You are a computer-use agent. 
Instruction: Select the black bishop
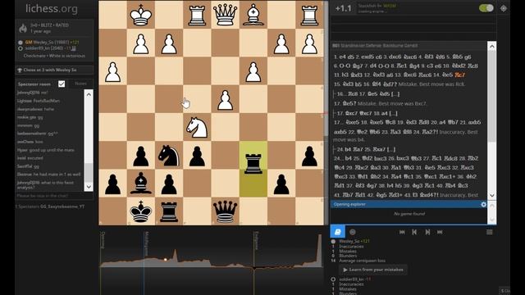click(141, 184)
